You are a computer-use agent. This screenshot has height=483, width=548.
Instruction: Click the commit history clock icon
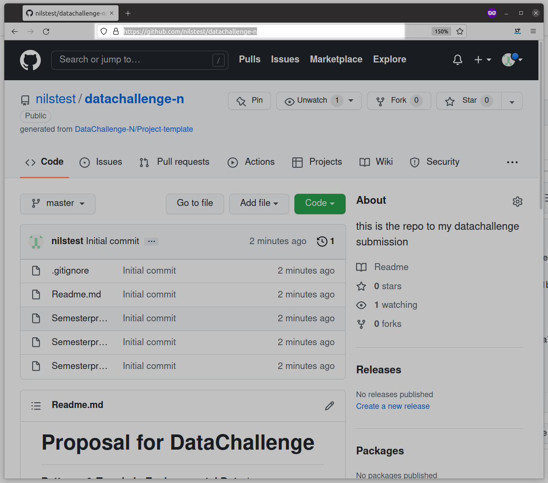tap(322, 241)
